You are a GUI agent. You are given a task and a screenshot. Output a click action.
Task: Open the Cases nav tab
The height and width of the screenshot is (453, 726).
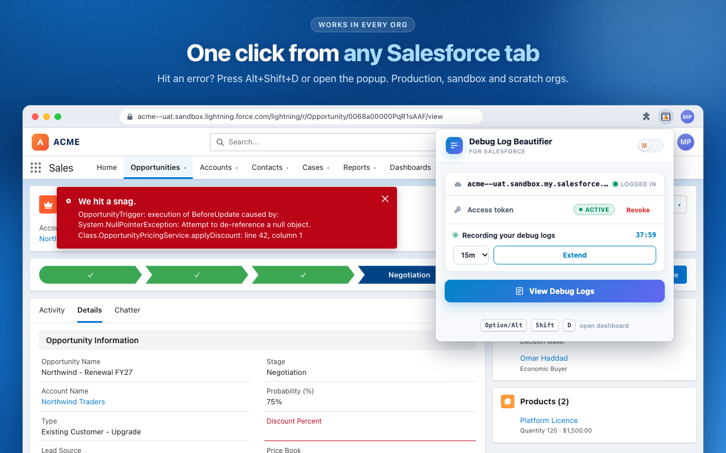[x=313, y=168]
